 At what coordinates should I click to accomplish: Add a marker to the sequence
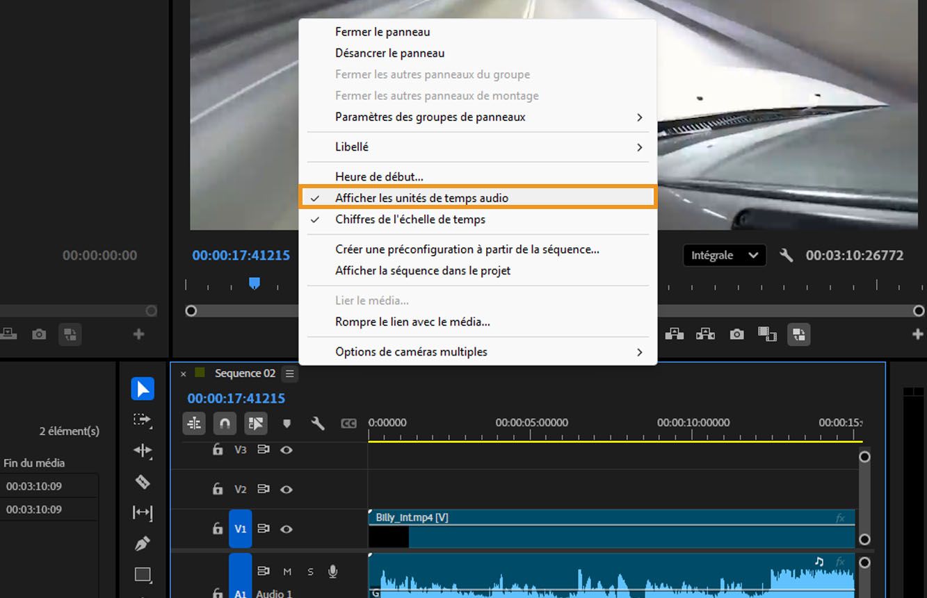click(287, 423)
